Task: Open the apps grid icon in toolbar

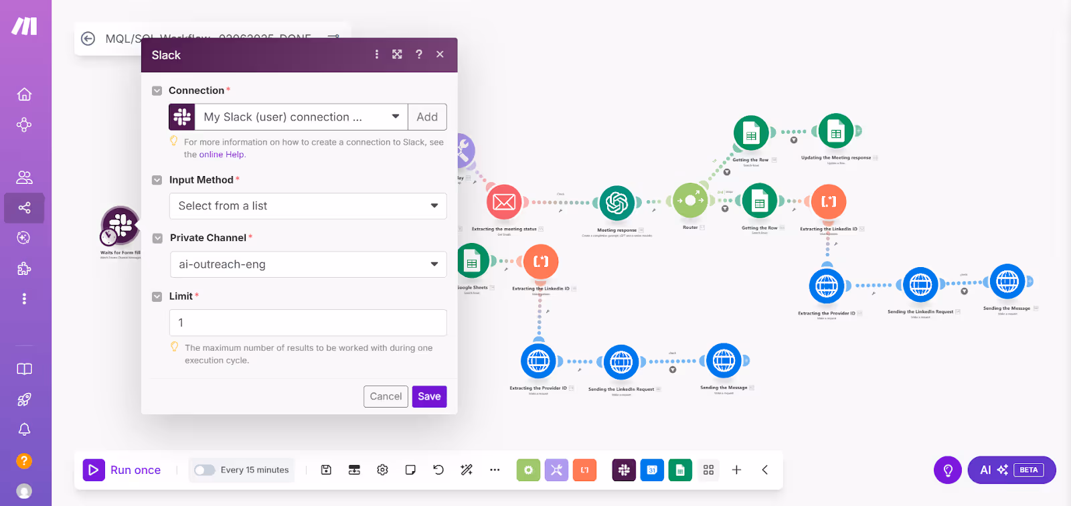Action: coord(708,470)
